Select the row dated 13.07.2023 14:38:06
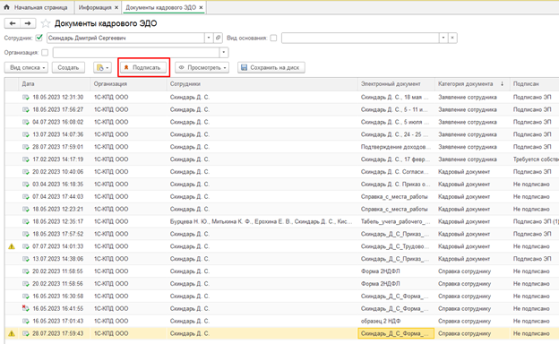 coord(281,259)
